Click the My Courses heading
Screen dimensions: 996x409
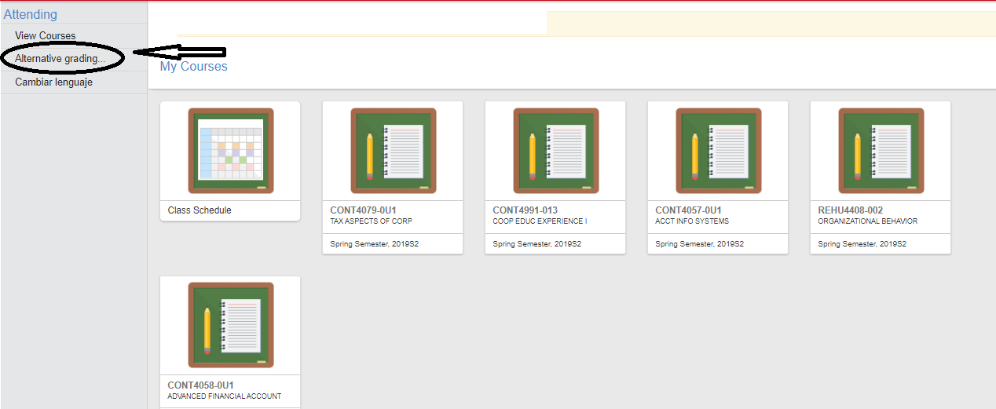click(193, 67)
